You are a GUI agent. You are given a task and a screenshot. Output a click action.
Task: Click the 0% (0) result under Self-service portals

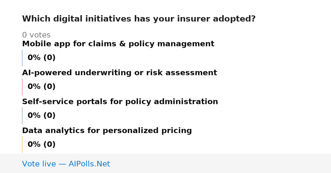(x=42, y=116)
